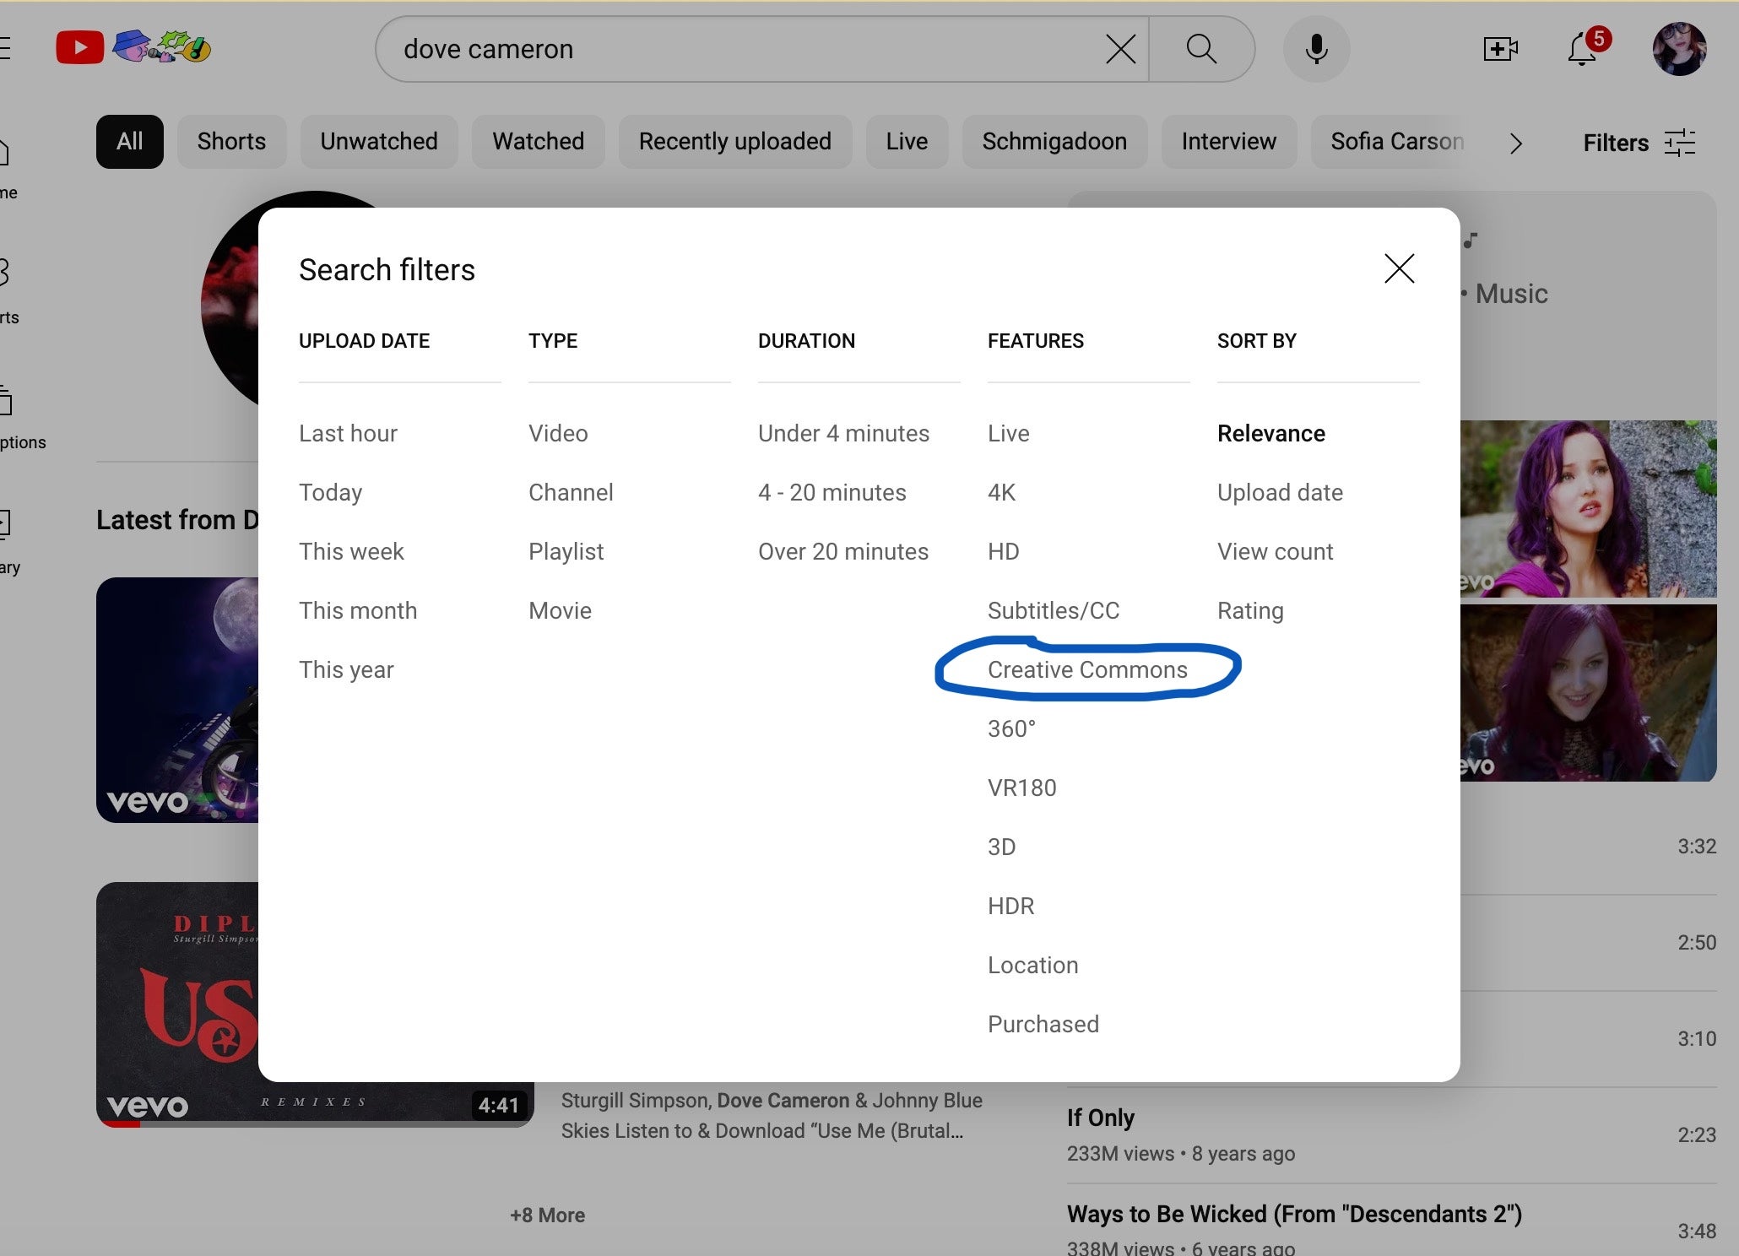The height and width of the screenshot is (1256, 1739).
Task: Filter duration Over 20 minutes
Action: (842, 551)
